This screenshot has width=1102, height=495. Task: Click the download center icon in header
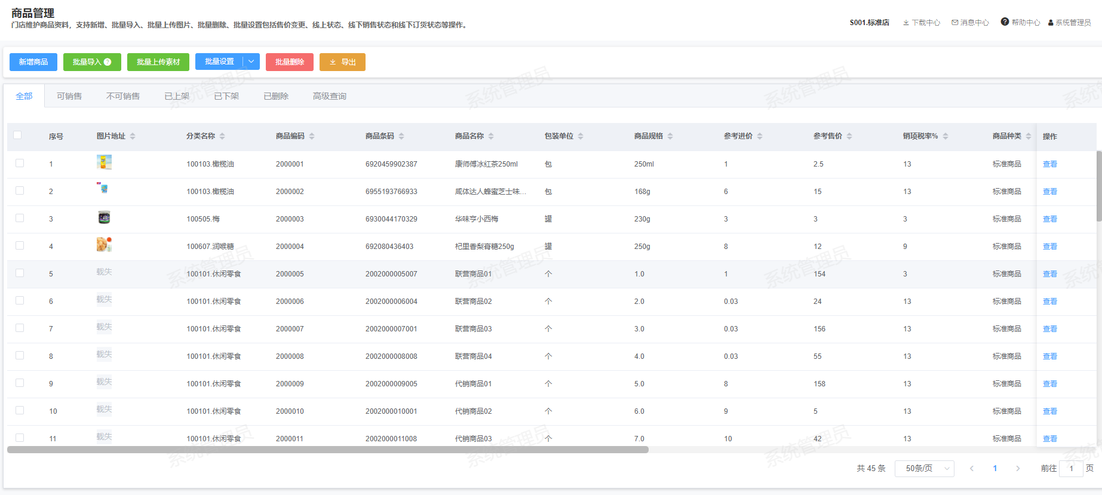(x=906, y=23)
